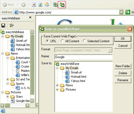134x114 pixels.
Task: Click sidebar horizontal scroll left arrow
Action: (2, 105)
